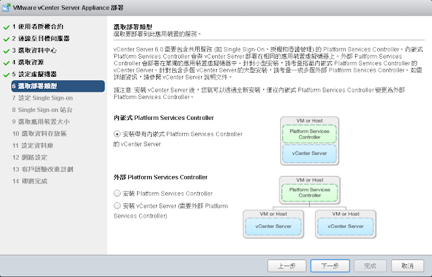Click the window title VMware vCenter Server Appliance 部署
This screenshot has width=432, height=277.
(68, 7)
